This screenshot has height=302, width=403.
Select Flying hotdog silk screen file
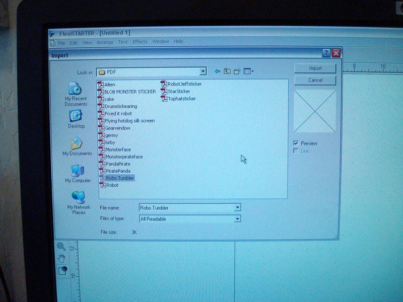coord(127,120)
